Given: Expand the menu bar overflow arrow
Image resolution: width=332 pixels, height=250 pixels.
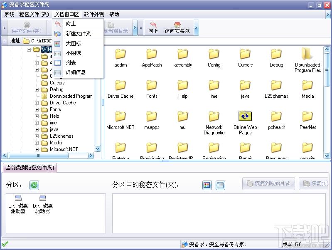Looking at the screenshot, I should pos(328,15).
